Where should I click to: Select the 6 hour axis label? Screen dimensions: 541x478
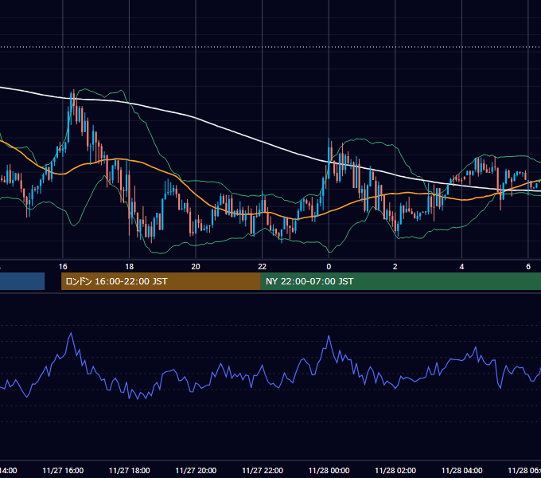pyautogui.click(x=528, y=267)
